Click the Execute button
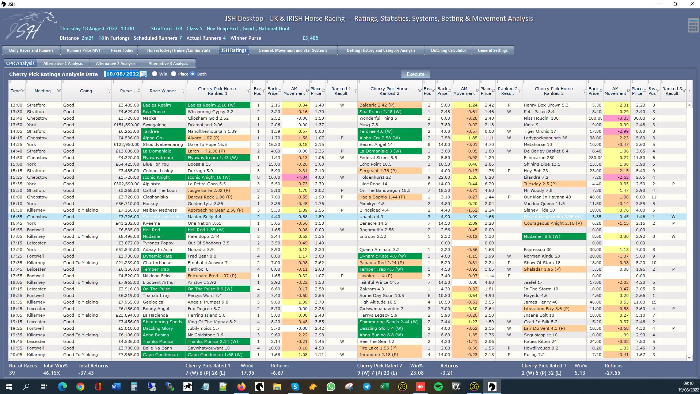This screenshot has height=394, width=700. pos(415,74)
